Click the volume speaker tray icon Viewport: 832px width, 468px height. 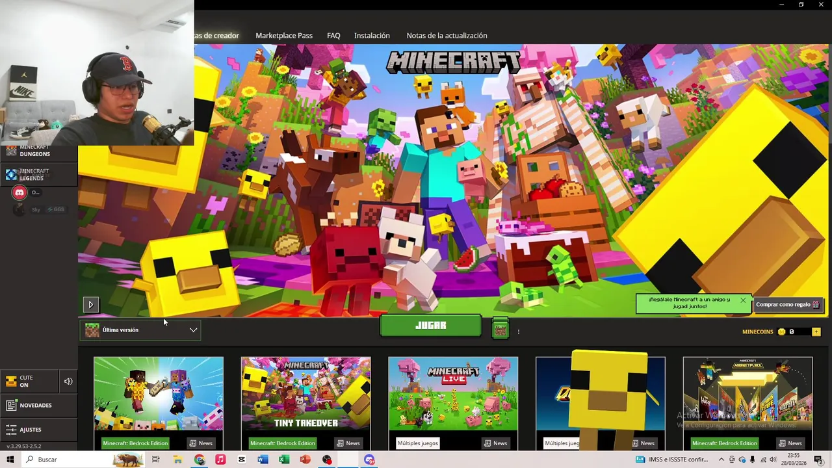tap(773, 460)
